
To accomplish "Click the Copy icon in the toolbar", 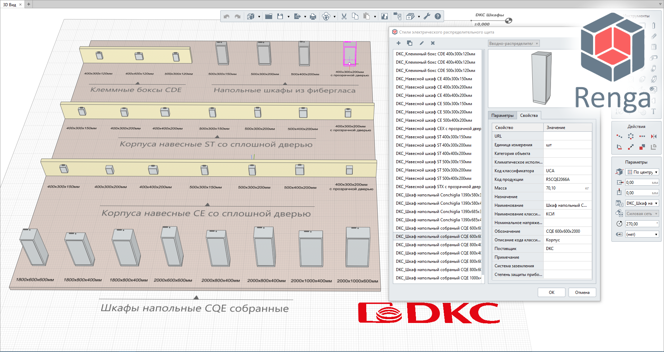I will (x=355, y=16).
